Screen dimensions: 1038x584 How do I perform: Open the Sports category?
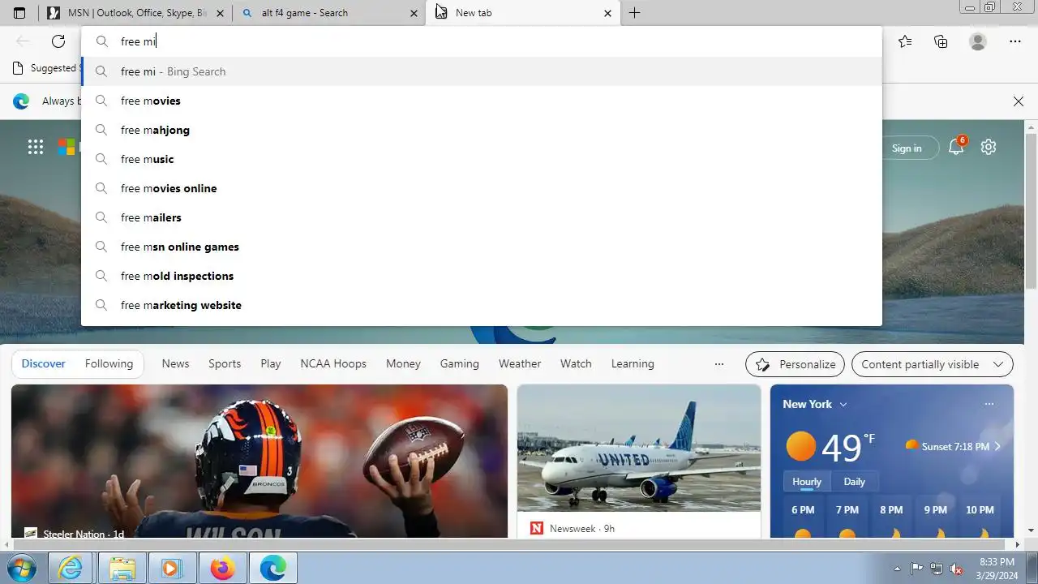click(225, 364)
